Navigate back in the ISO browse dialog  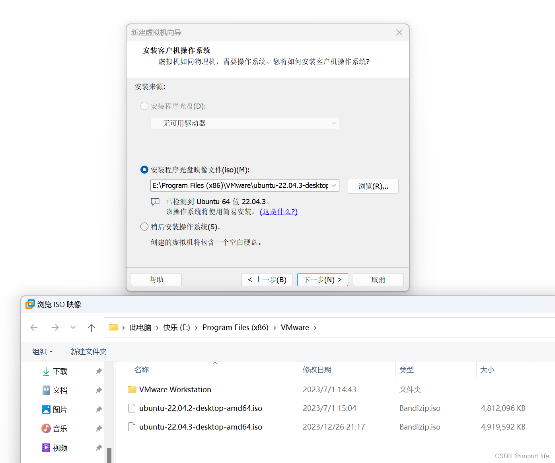pos(34,328)
